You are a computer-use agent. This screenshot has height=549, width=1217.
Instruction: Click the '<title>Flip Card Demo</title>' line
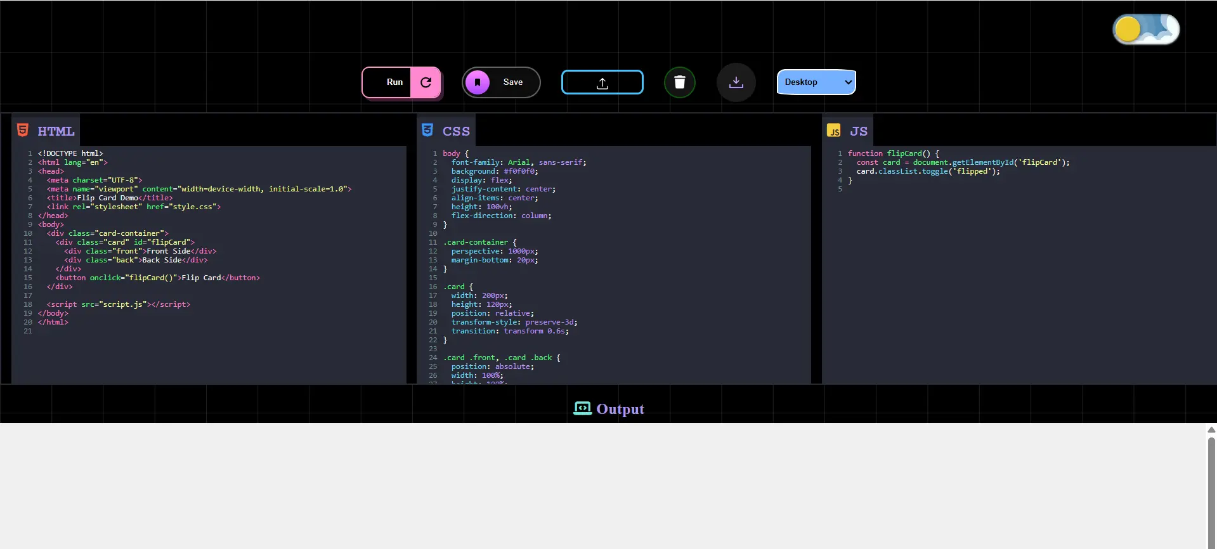(x=110, y=198)
